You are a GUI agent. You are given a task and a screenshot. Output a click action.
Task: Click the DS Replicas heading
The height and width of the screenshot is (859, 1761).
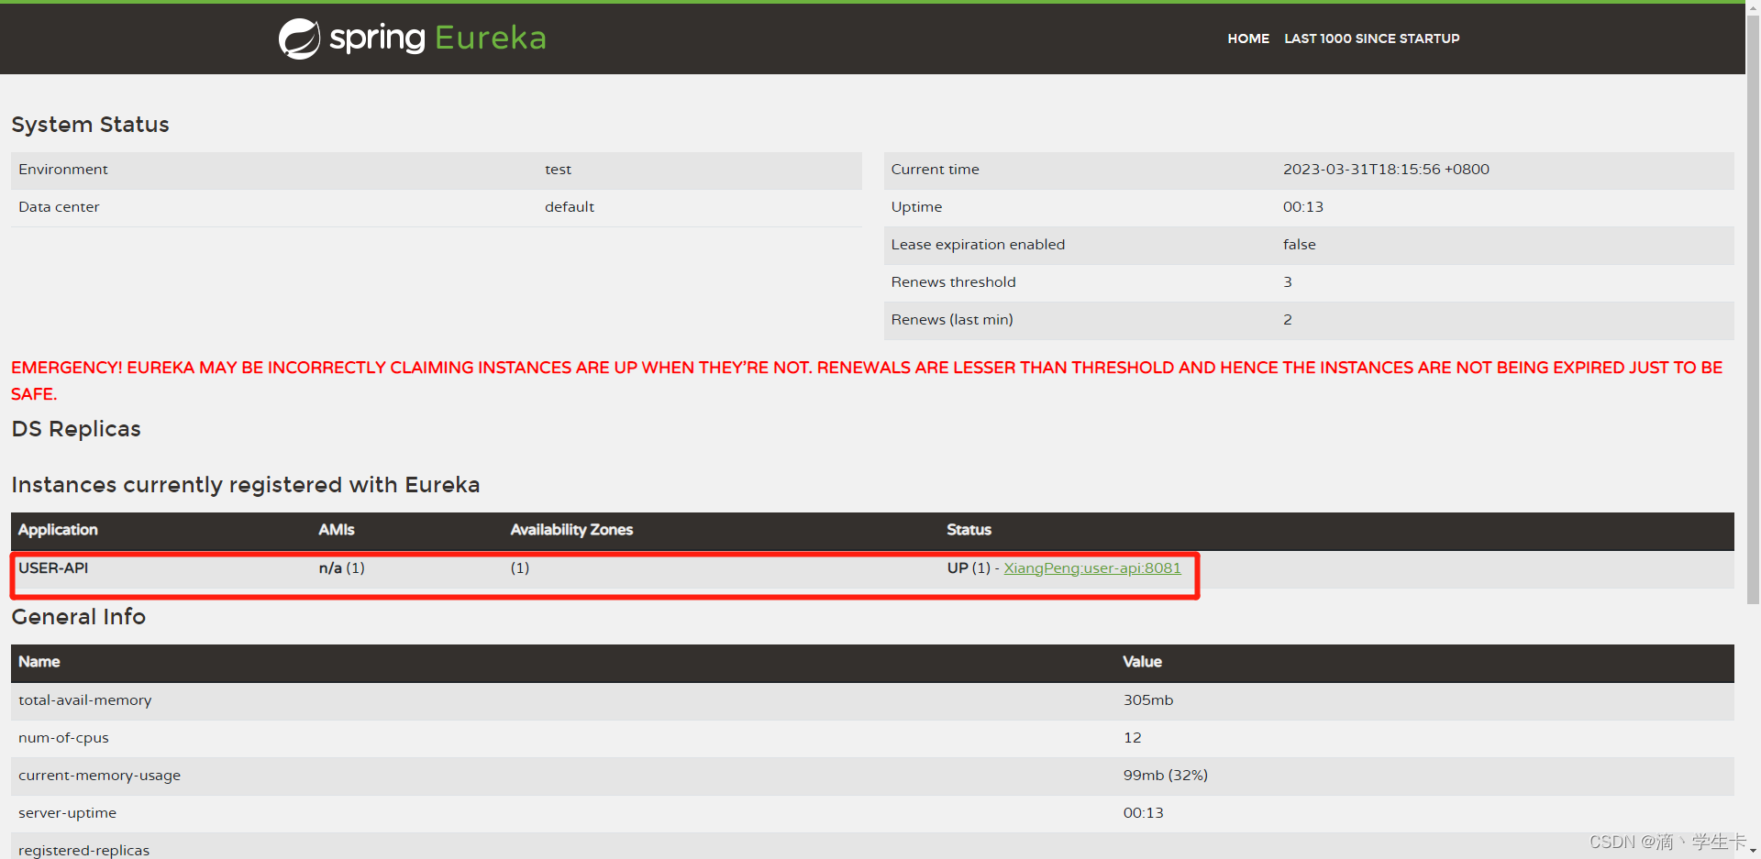click(x=76, y=429)
